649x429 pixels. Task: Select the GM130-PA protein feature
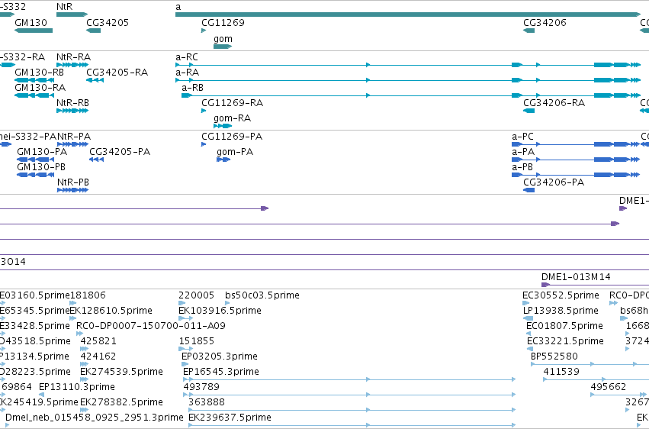tap(36, 160)
